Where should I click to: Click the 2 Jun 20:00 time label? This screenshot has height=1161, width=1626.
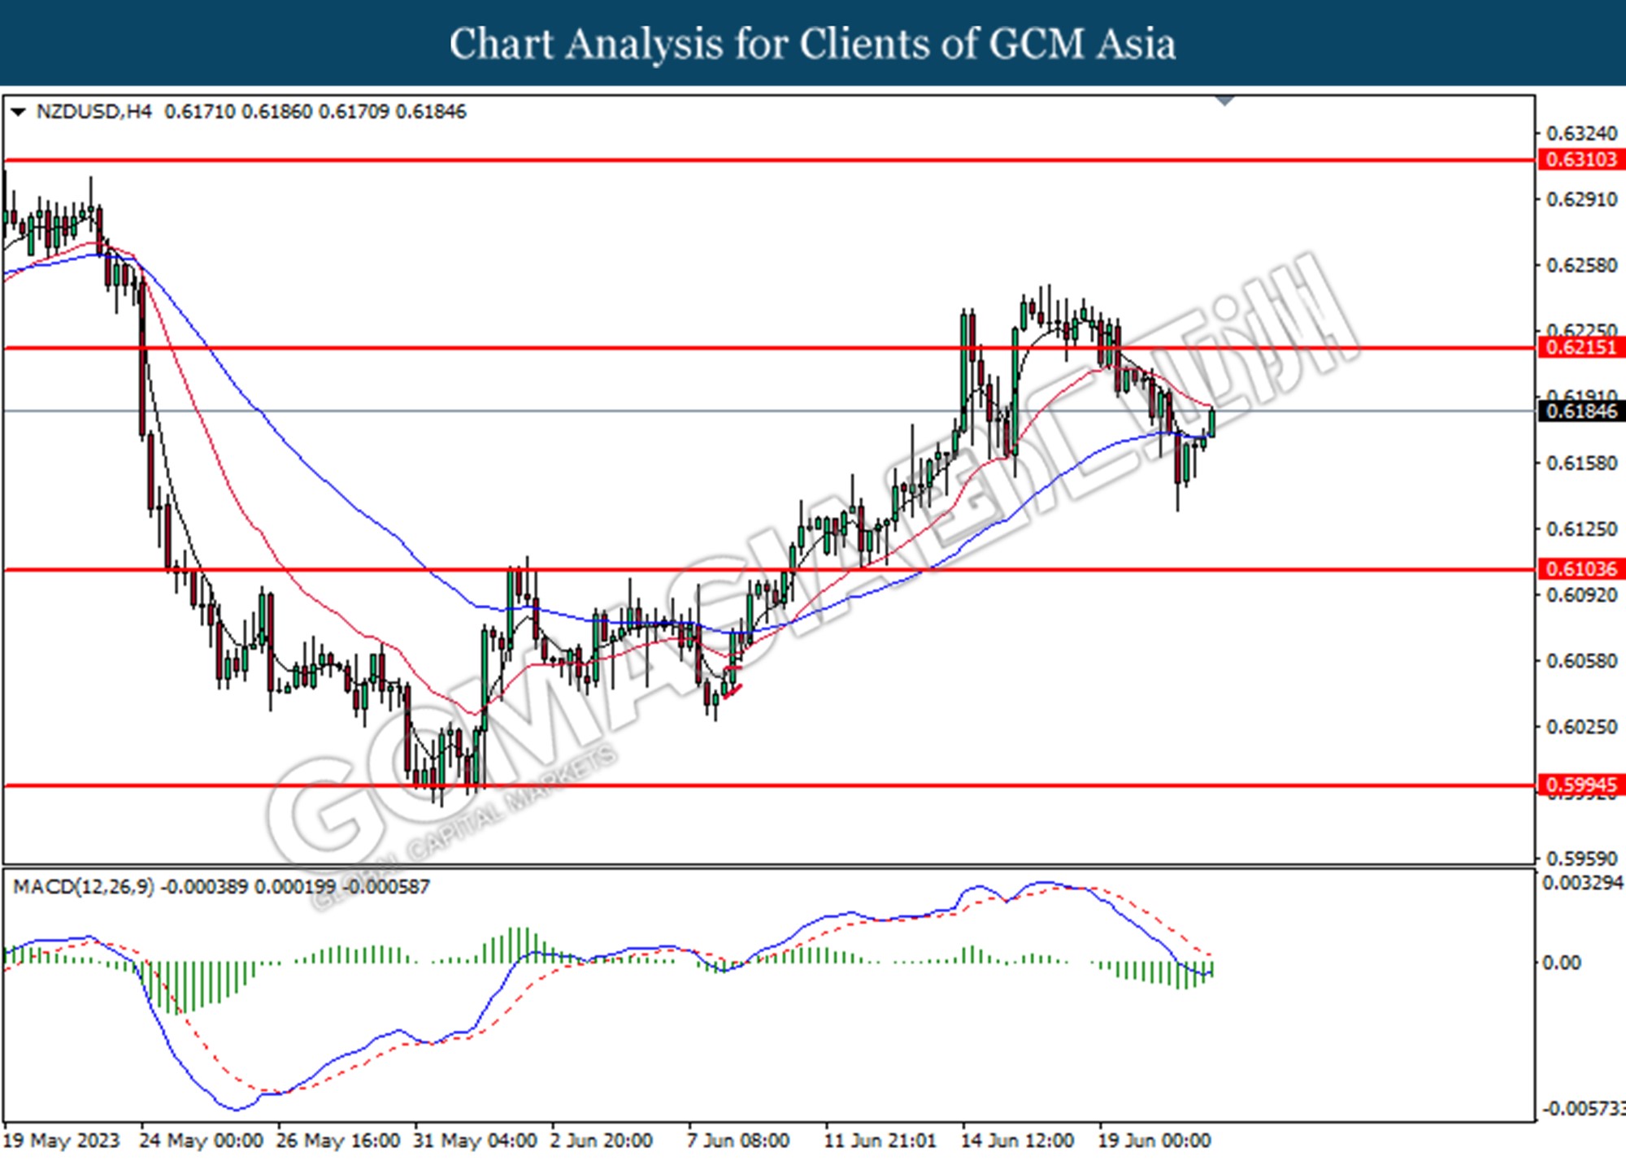[602, 1141]
